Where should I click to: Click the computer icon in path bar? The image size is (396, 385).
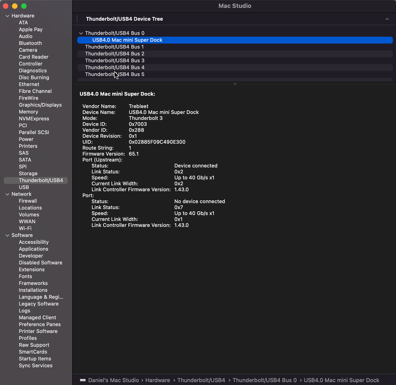coord(83,380)
